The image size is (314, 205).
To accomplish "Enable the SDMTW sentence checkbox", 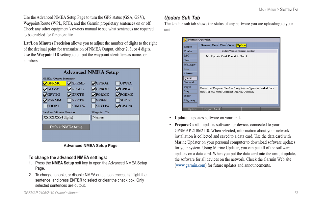I will (69, 106).
